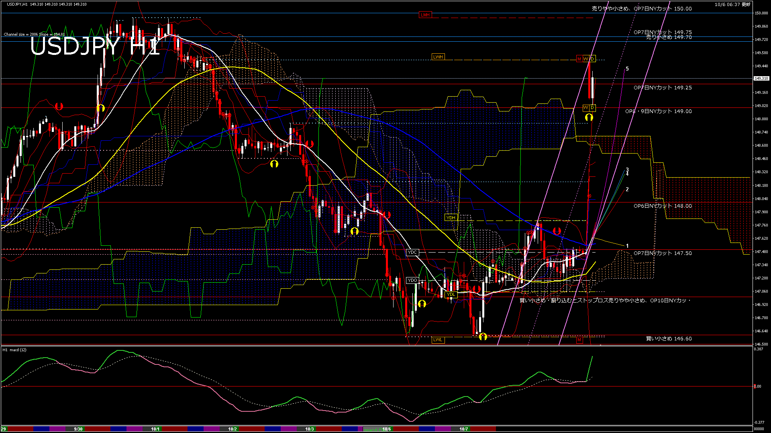Viewport: 771px width, 433px height.
Task: Click the orange LWH label
Action: pos(438,57)
